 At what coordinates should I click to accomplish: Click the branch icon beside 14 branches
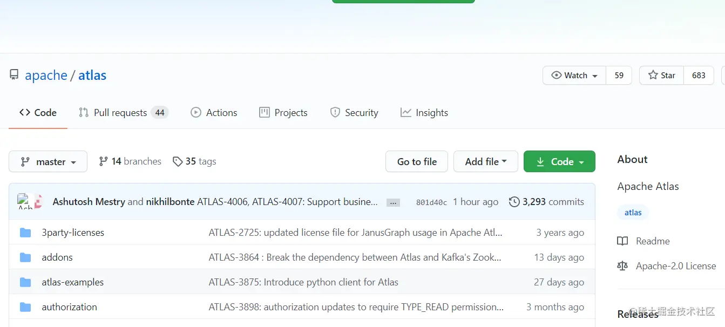click(104, 161)
